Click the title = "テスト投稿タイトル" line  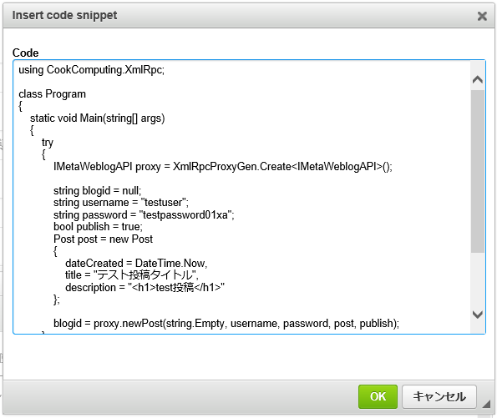pyautogui.click(x=132, y=274)
